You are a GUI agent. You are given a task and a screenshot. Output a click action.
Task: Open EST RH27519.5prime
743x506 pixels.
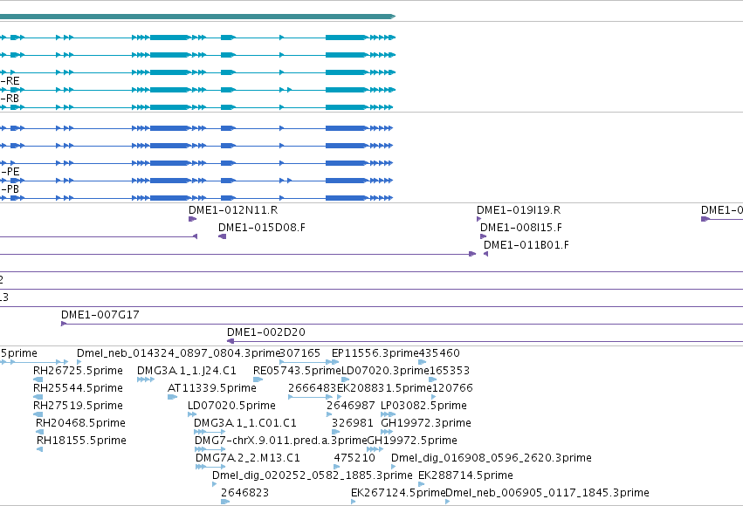click(x=78, y=406)
